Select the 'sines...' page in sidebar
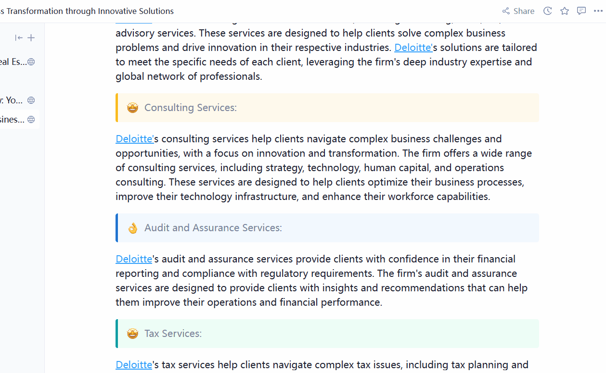The height and width of the screenshot is (373, 606). point(12,120)
